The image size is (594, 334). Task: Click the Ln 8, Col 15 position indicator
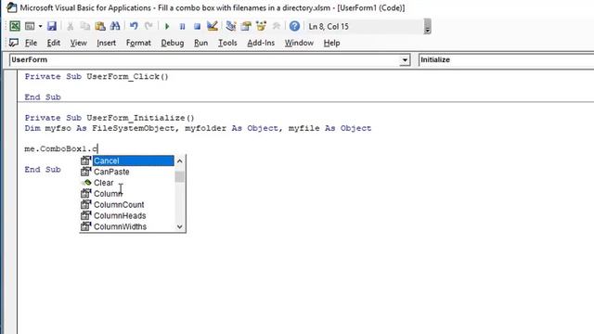(328, 27)
